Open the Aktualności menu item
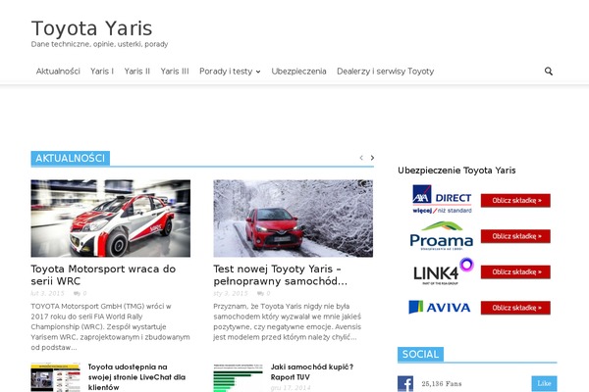The height and width of the screenshot is (392, 589). point(58,72)
